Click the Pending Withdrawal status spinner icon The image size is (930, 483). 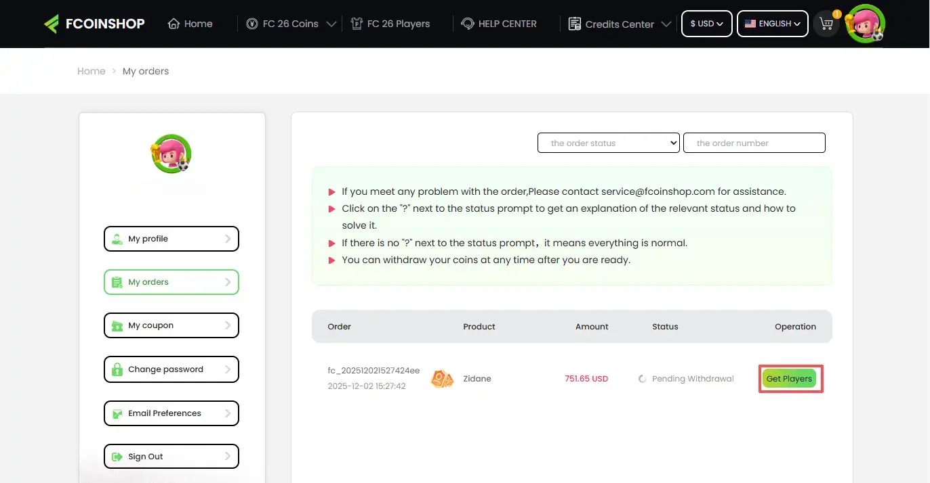click(641, 378)
